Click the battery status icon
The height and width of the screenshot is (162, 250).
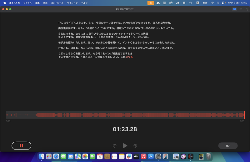point(205,3)
